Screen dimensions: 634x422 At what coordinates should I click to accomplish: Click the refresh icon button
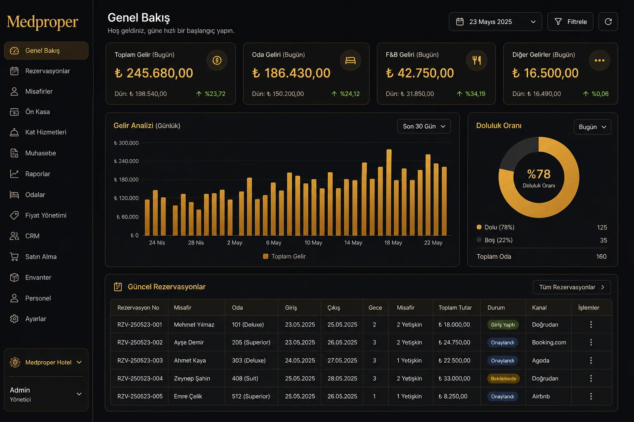(608, 21)
